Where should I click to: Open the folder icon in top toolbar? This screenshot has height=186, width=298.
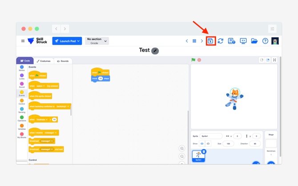254,41
